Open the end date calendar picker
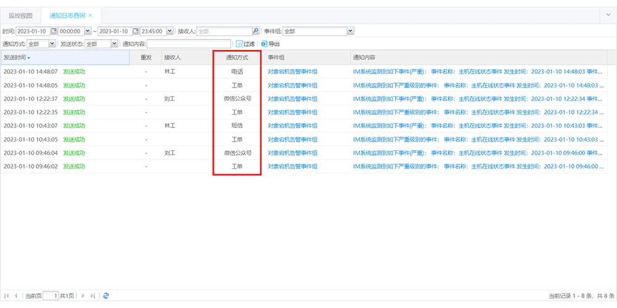Screen dimensions: 617x308 point(136,31)
